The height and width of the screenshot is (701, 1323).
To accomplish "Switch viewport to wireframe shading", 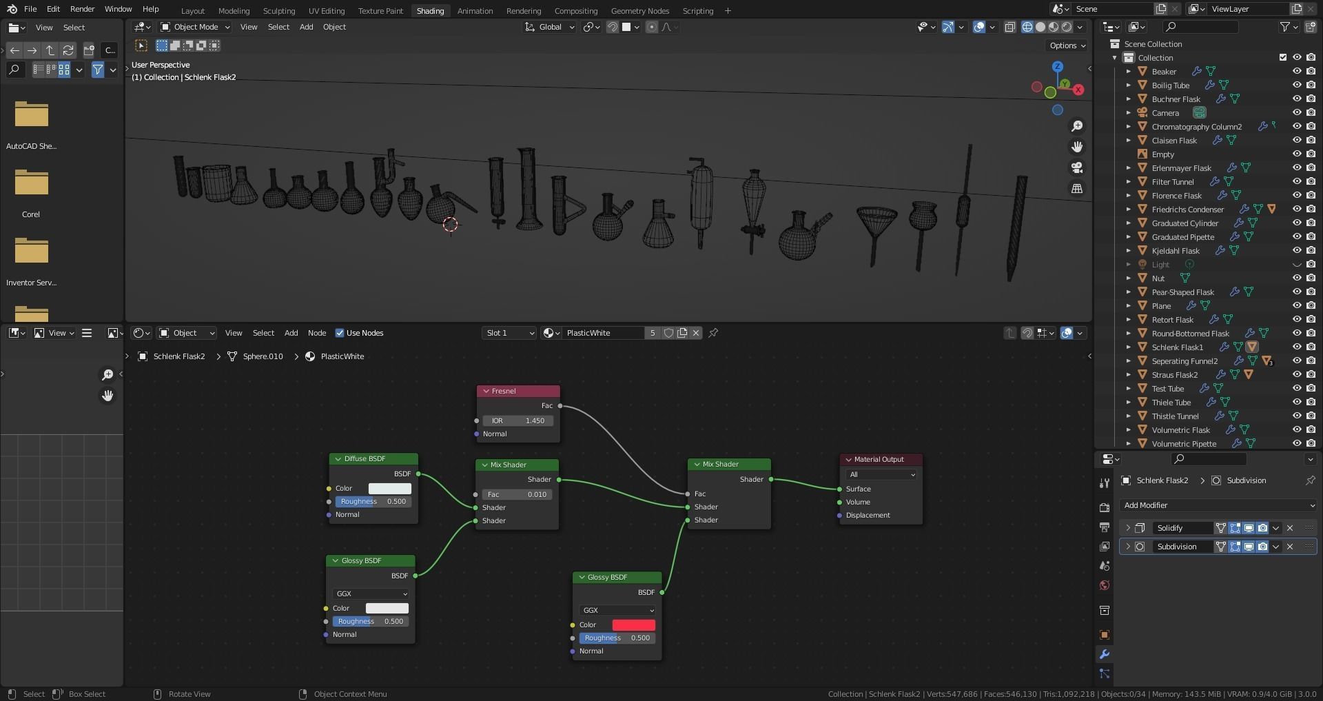I will [1027, 27].
